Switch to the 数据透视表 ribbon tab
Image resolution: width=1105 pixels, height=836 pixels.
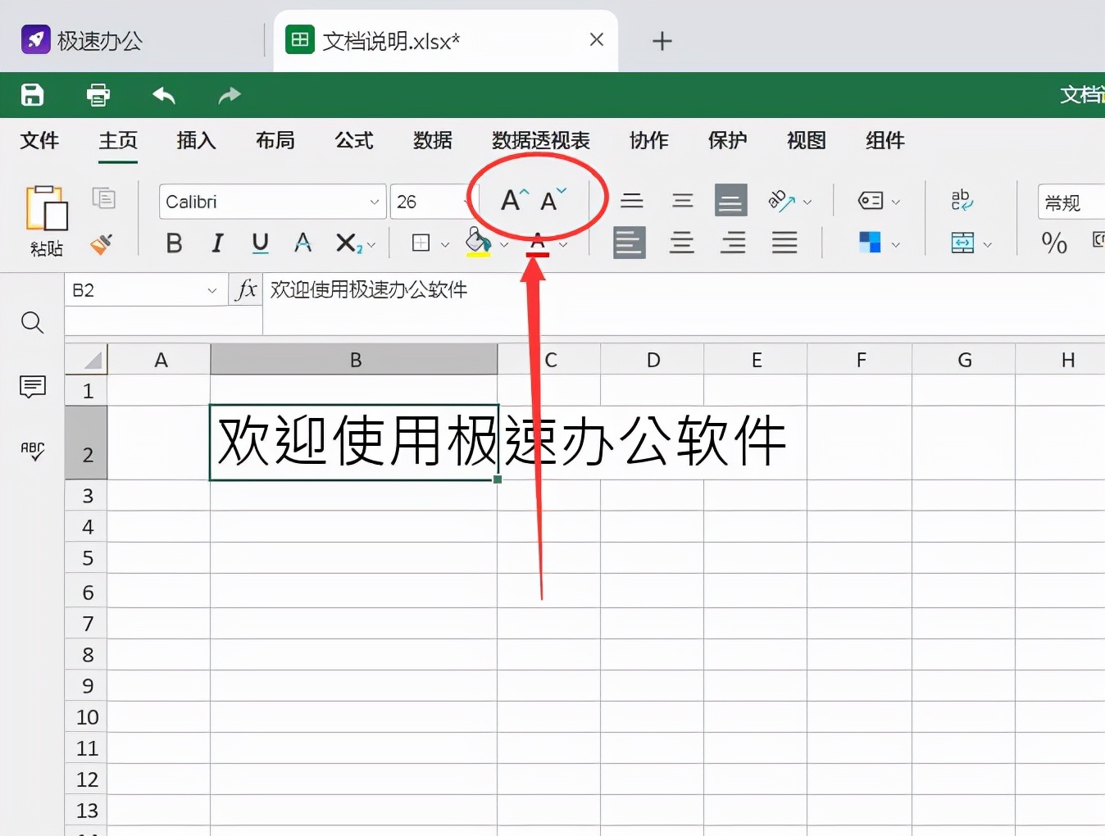point(538,140)
